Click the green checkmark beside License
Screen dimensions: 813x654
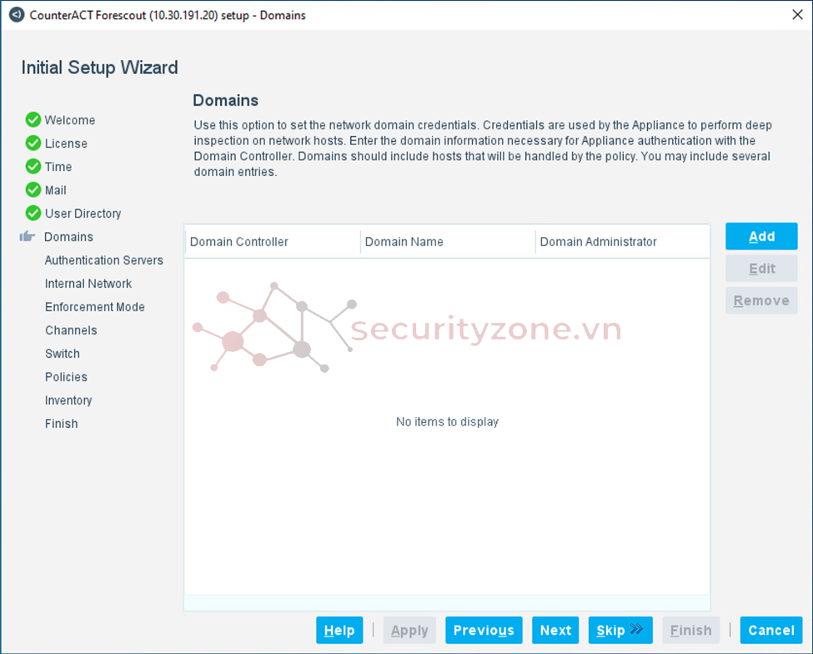(33, 143)
